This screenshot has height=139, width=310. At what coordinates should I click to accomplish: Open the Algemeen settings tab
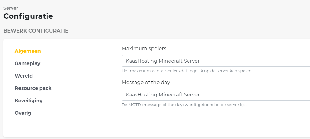(28, 51)
